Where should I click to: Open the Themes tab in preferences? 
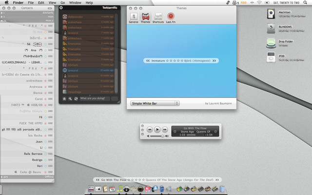pyautogui.click(x=145, y=18)
